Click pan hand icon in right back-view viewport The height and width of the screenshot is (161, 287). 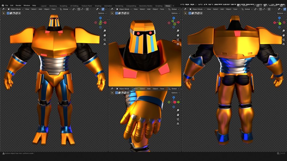pos(284,35)
